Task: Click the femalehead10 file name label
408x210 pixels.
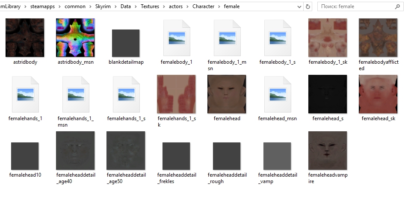Action: 25,175
